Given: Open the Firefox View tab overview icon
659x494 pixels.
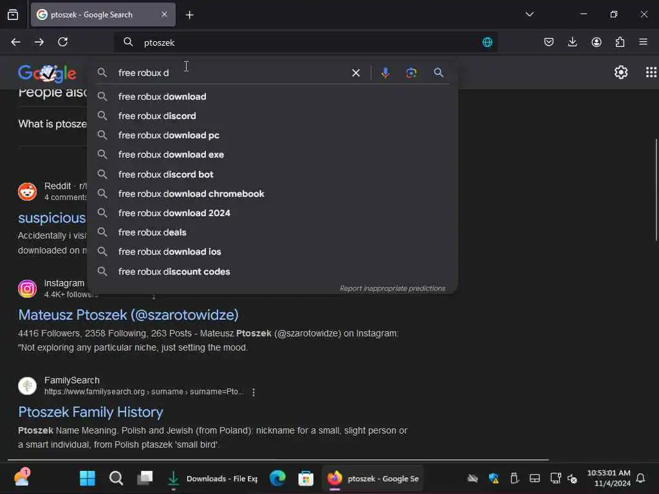Looking at the screenshot, I should [13, 15].
